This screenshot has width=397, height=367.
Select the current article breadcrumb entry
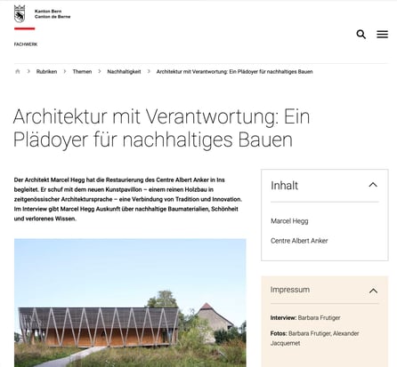pos(234,72)
